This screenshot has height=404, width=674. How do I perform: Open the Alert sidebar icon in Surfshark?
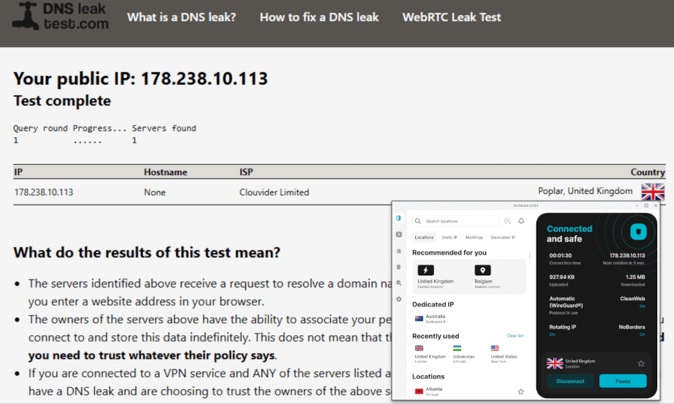tap(398, 250)
